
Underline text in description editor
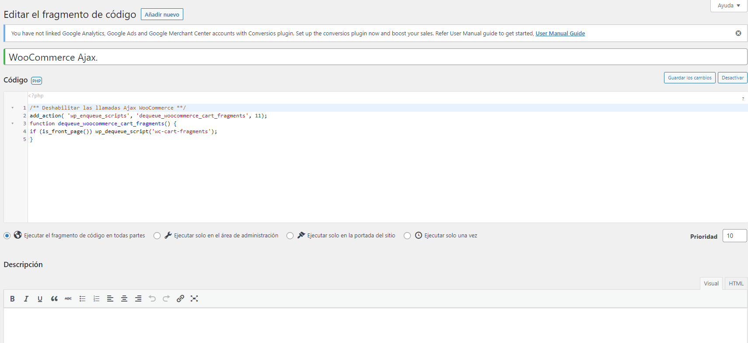[40, 299]
